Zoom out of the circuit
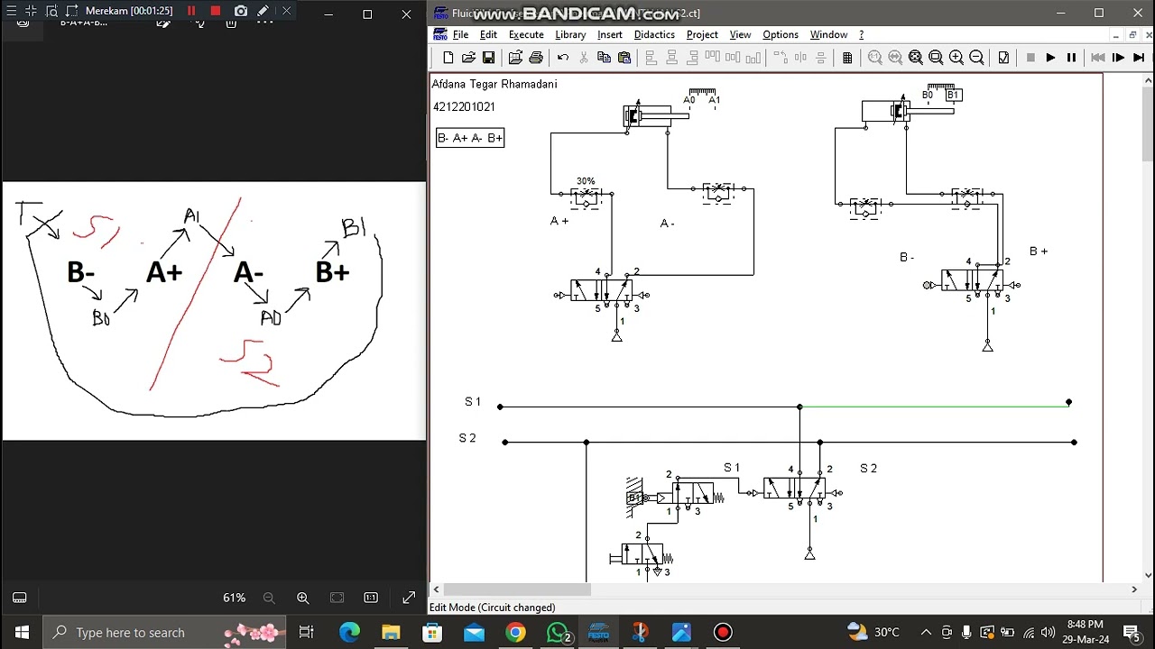The width and height of the screenshot is (1155, 649). [x=976, y=58]
